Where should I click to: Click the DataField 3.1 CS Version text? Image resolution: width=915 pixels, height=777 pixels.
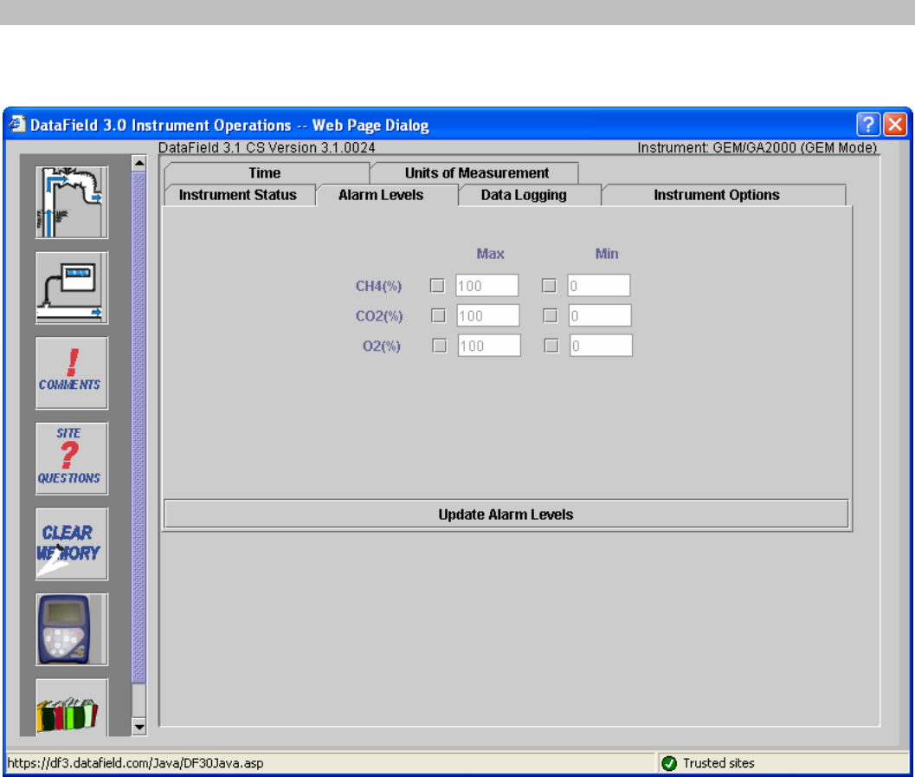(267, 148)
